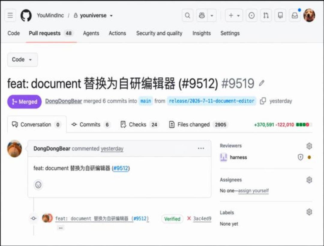Open pull requests icon in header

[x=266, y=16]
